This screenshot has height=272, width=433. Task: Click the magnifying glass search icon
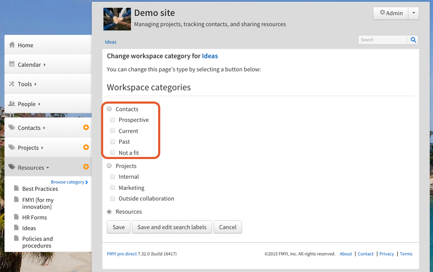[x=414, y=40]
